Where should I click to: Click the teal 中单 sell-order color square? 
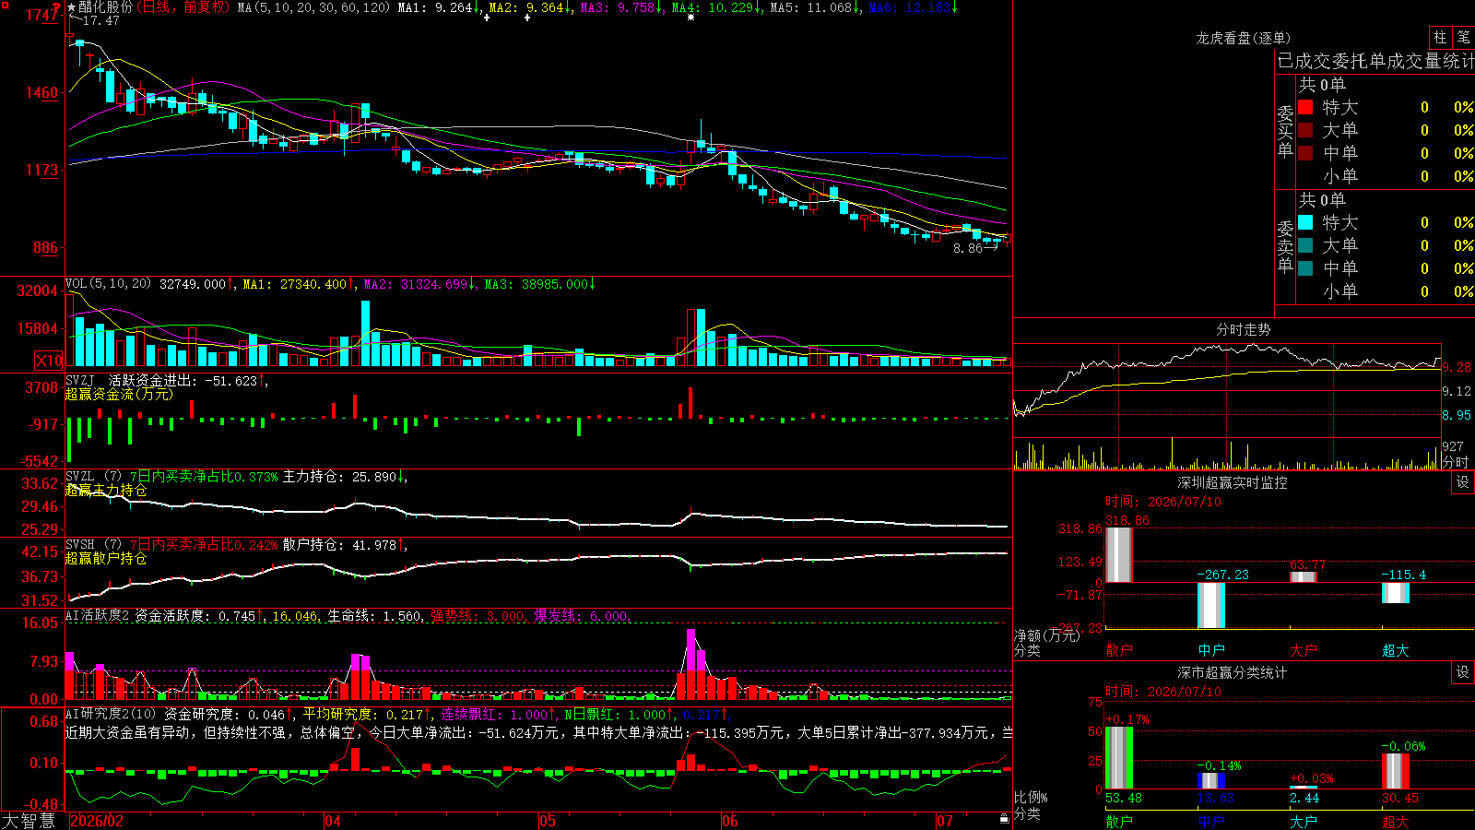click(x=1305, y=267)
